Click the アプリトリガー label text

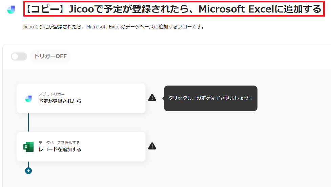(51, 94)
